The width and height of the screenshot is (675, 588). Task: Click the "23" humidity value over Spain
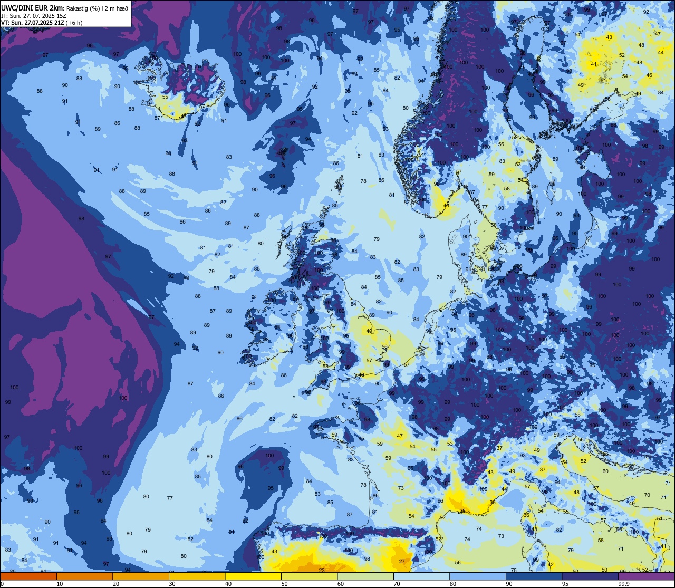click(322, 570)
